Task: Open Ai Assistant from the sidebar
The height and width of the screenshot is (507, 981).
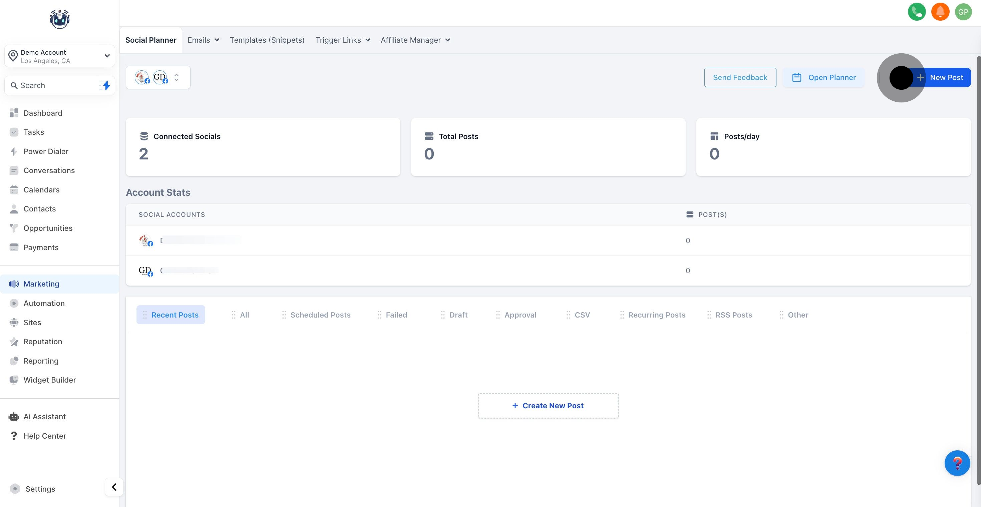Action: point(44,416)
